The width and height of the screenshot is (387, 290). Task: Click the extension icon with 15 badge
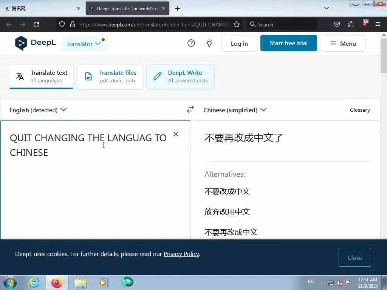pyautogui.click(x=365, y=23)
